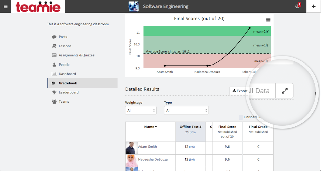Screen dimensions: 321x171
Task: Open the notifications icon with badge 9
Action: tap(298, 6)
